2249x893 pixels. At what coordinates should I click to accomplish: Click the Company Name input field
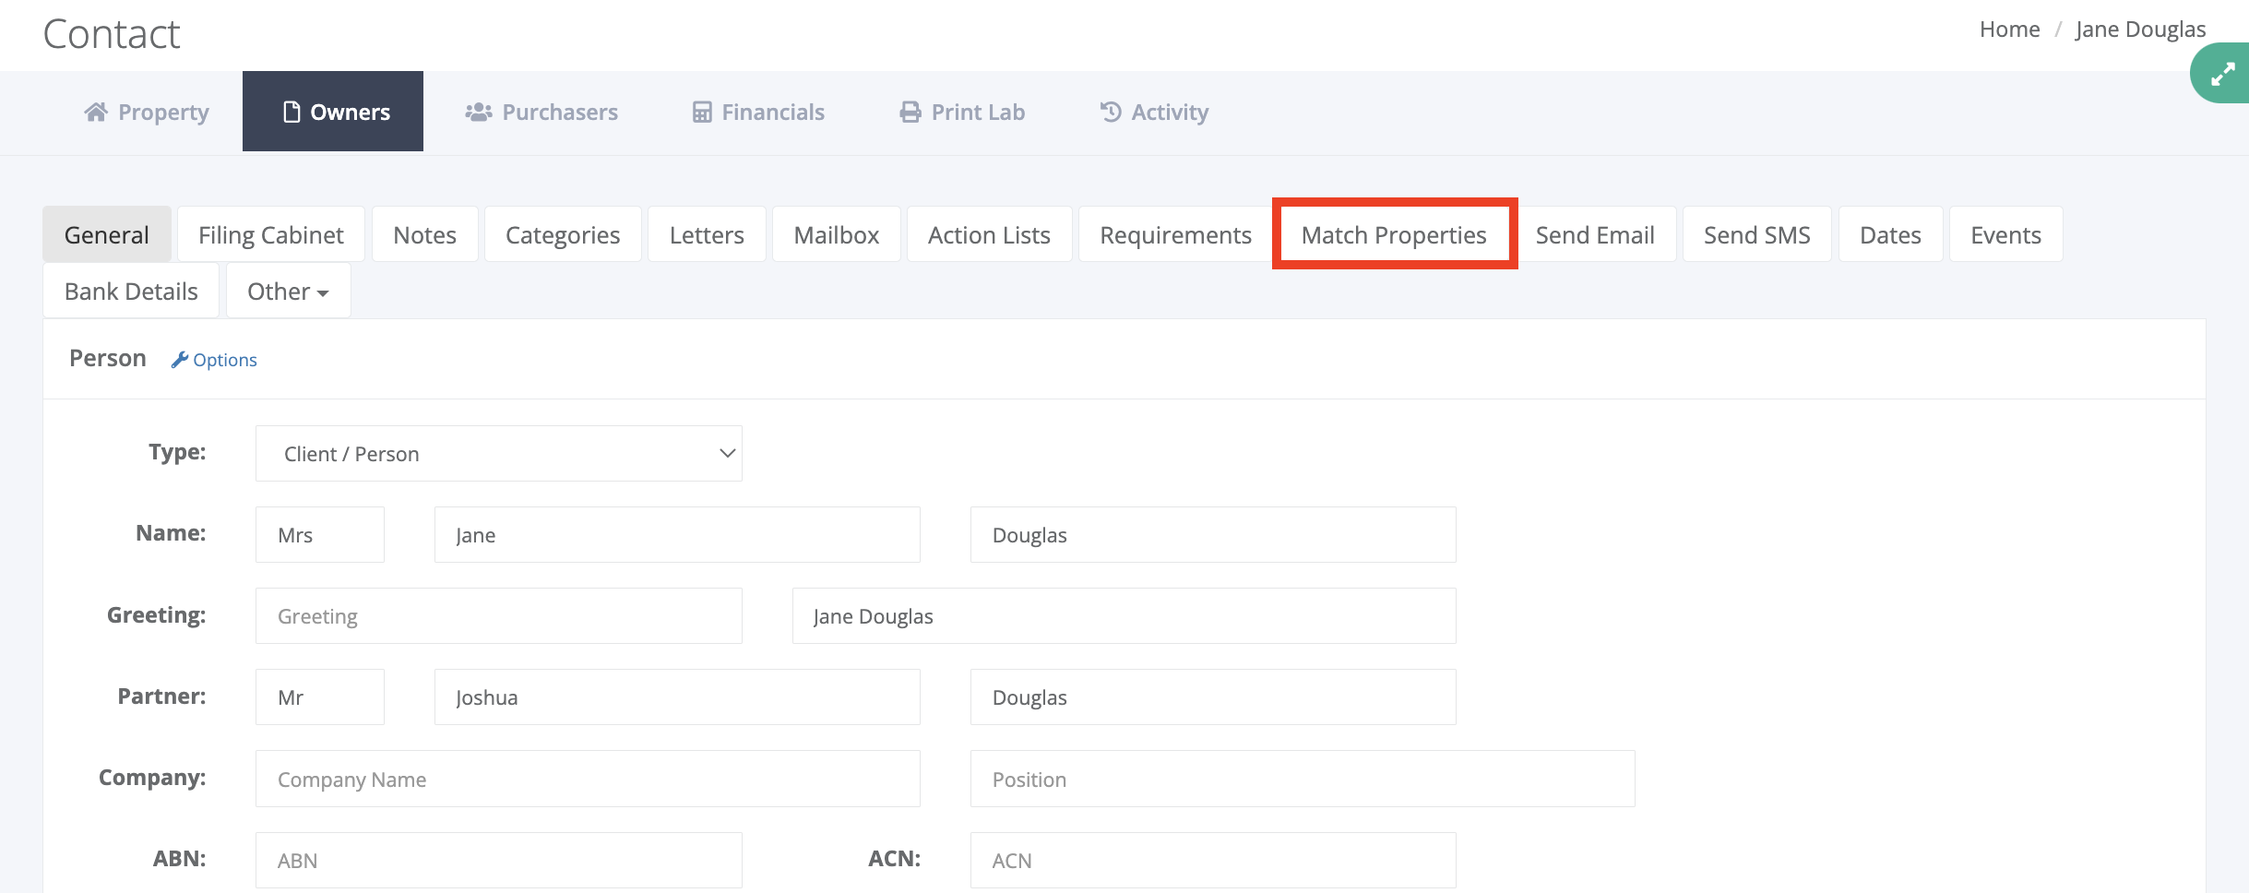pyautogui.click(x=588, y=779)
